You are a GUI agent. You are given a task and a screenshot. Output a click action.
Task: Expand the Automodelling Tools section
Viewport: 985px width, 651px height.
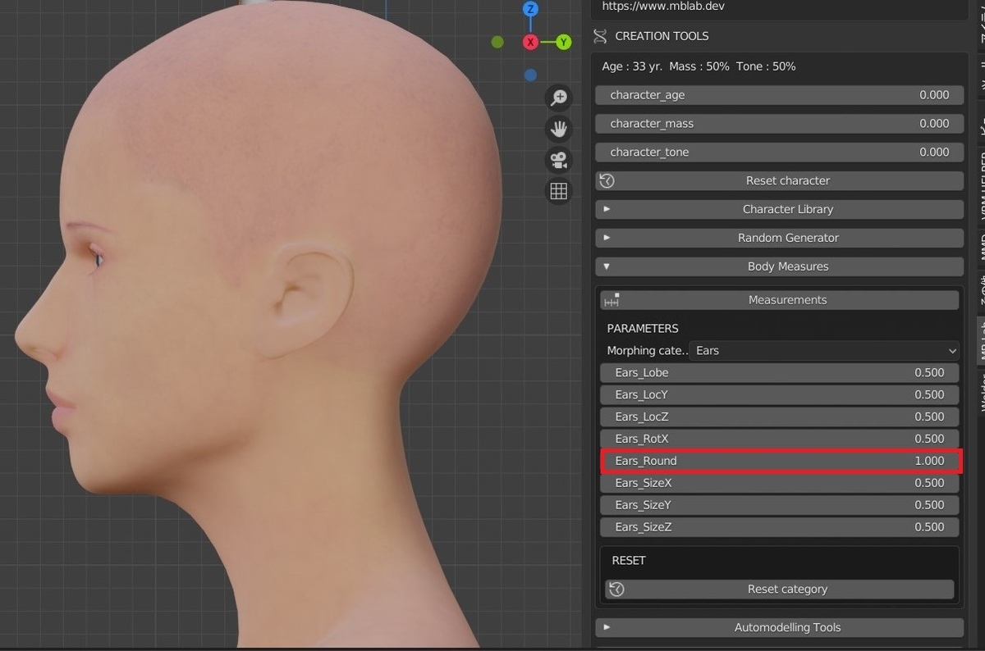point(779,627)
